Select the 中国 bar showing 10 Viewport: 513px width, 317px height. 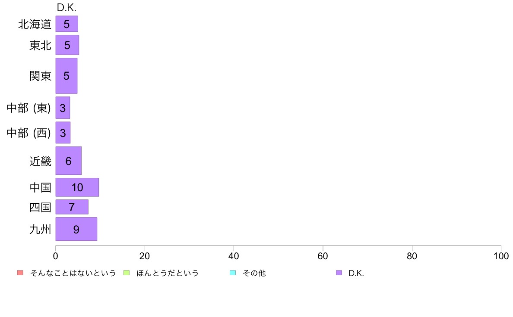(77, 187)
